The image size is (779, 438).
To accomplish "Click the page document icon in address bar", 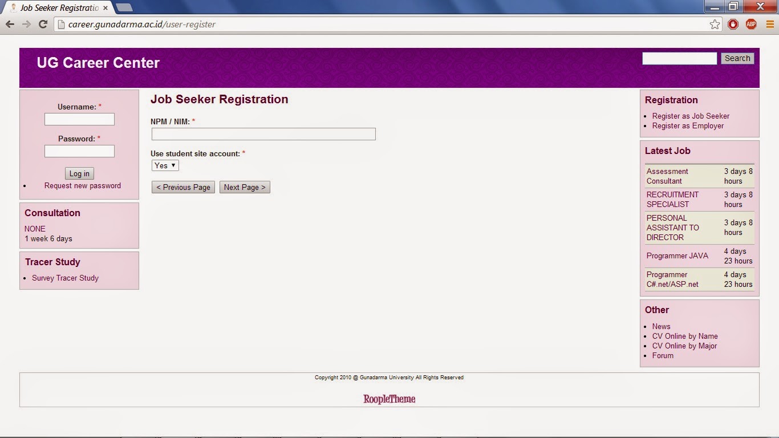I will coord(61,24).
